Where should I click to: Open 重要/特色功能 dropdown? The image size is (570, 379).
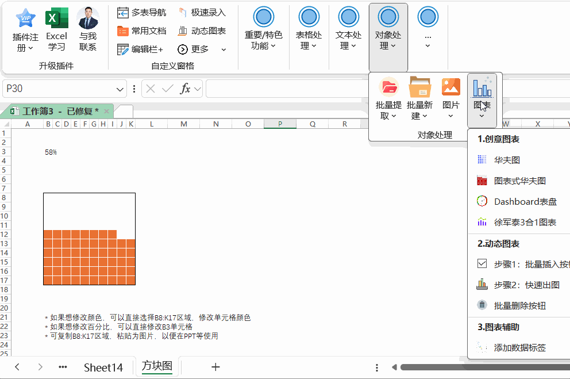(x=263, y=29)
